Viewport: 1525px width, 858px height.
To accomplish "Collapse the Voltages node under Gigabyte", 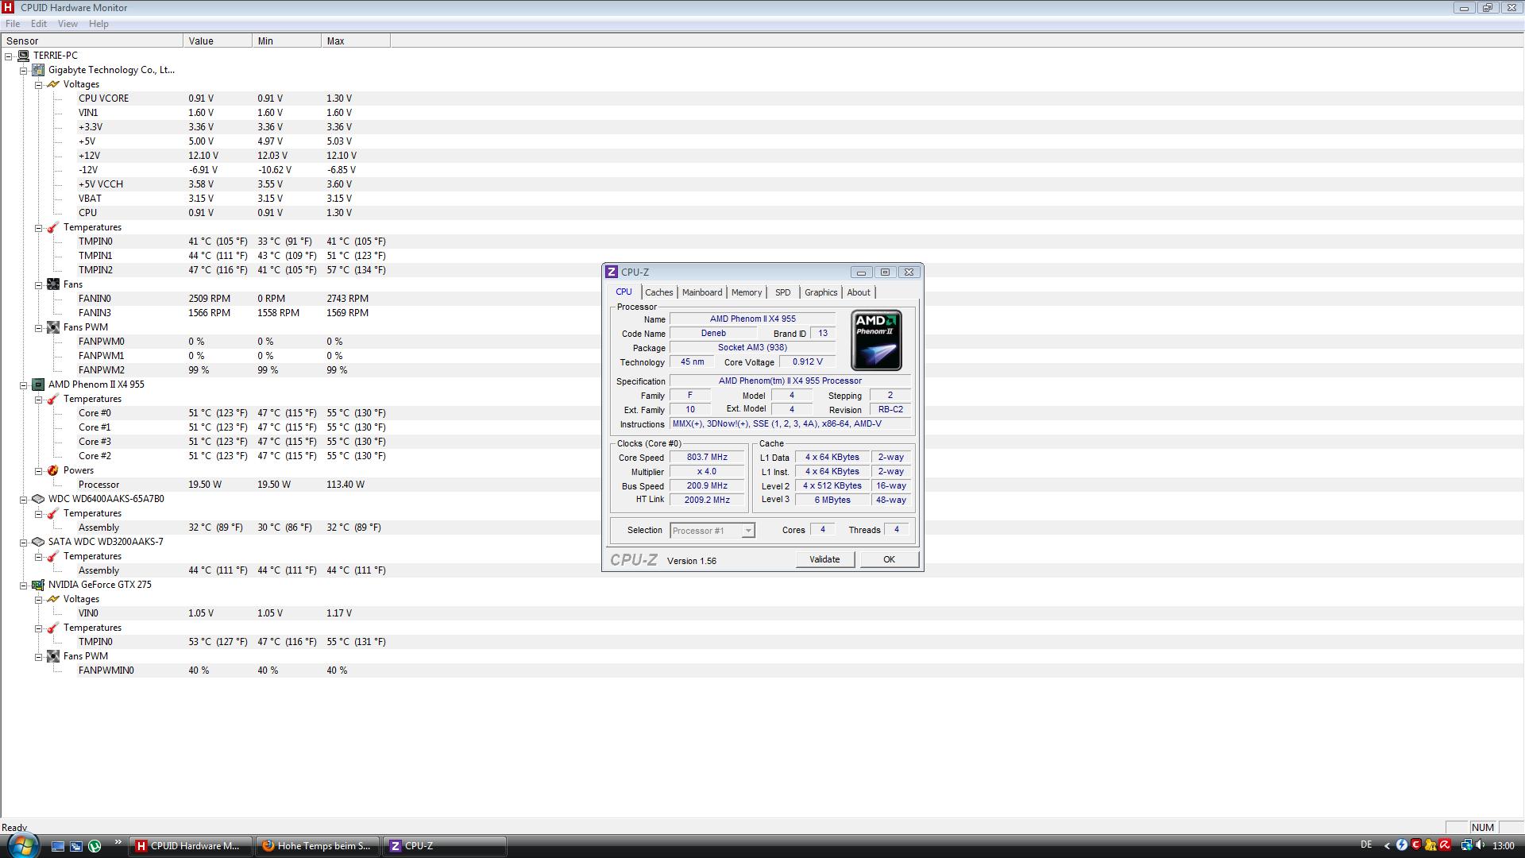I will pyautogui.click(x=38, y=84).
